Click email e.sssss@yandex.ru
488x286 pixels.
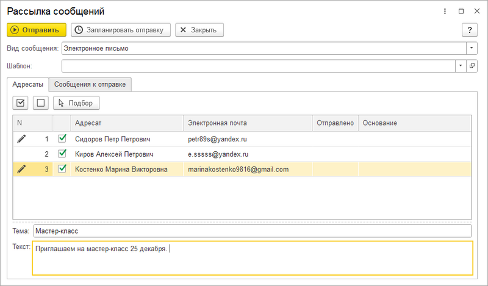[x=218, y=154]
